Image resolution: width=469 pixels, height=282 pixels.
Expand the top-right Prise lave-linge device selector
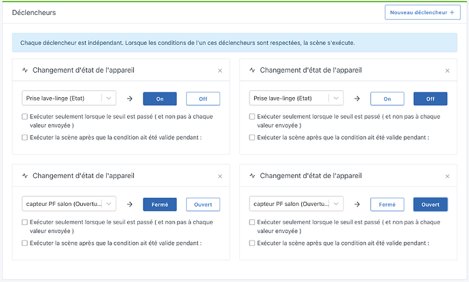pyautogui.click(x=297, y=99)
